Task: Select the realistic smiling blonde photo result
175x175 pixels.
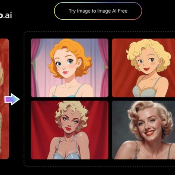Action: click(143, 130)
